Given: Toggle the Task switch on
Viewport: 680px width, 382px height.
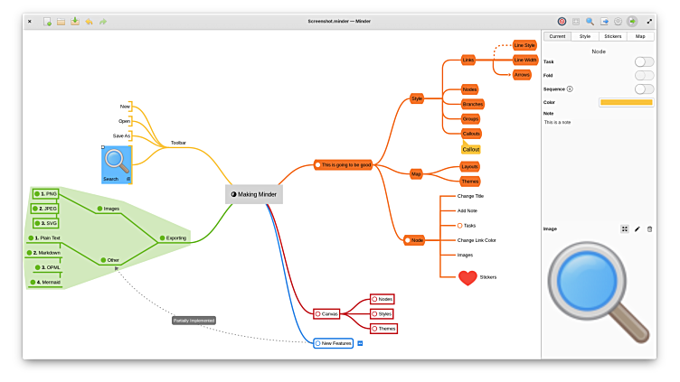Looking at the screenshot, I should click(x=644, y=61).
